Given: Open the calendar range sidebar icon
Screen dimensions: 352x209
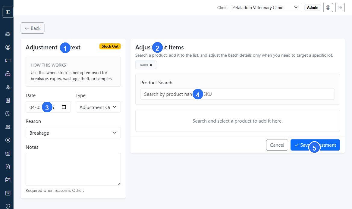Looking at the screenshot, I should pos(8,180).
